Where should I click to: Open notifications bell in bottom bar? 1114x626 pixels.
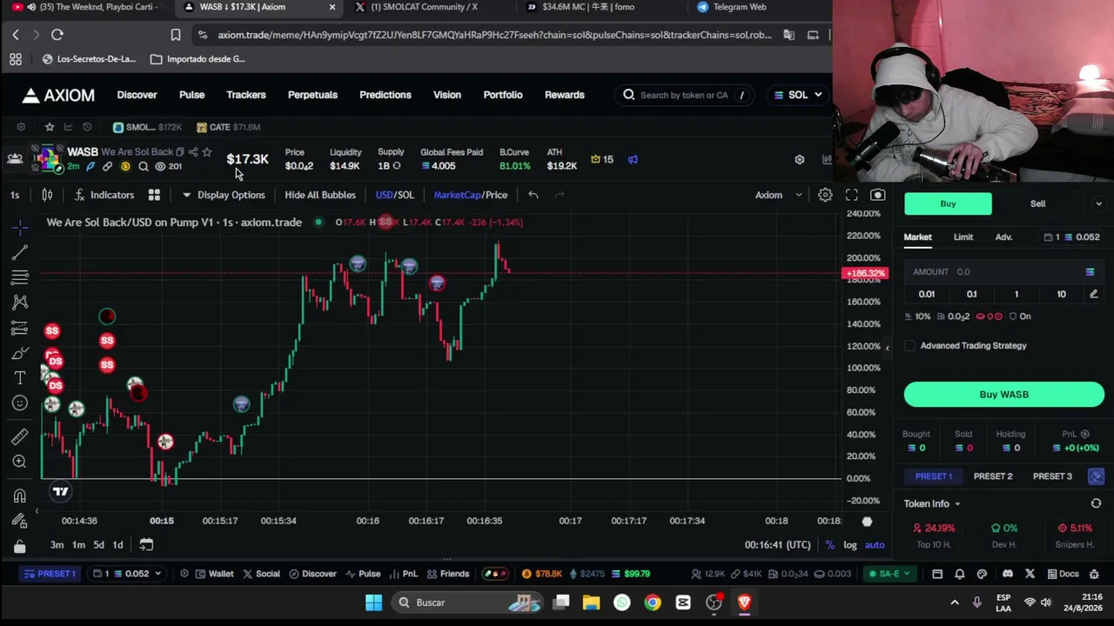(959, 574)
